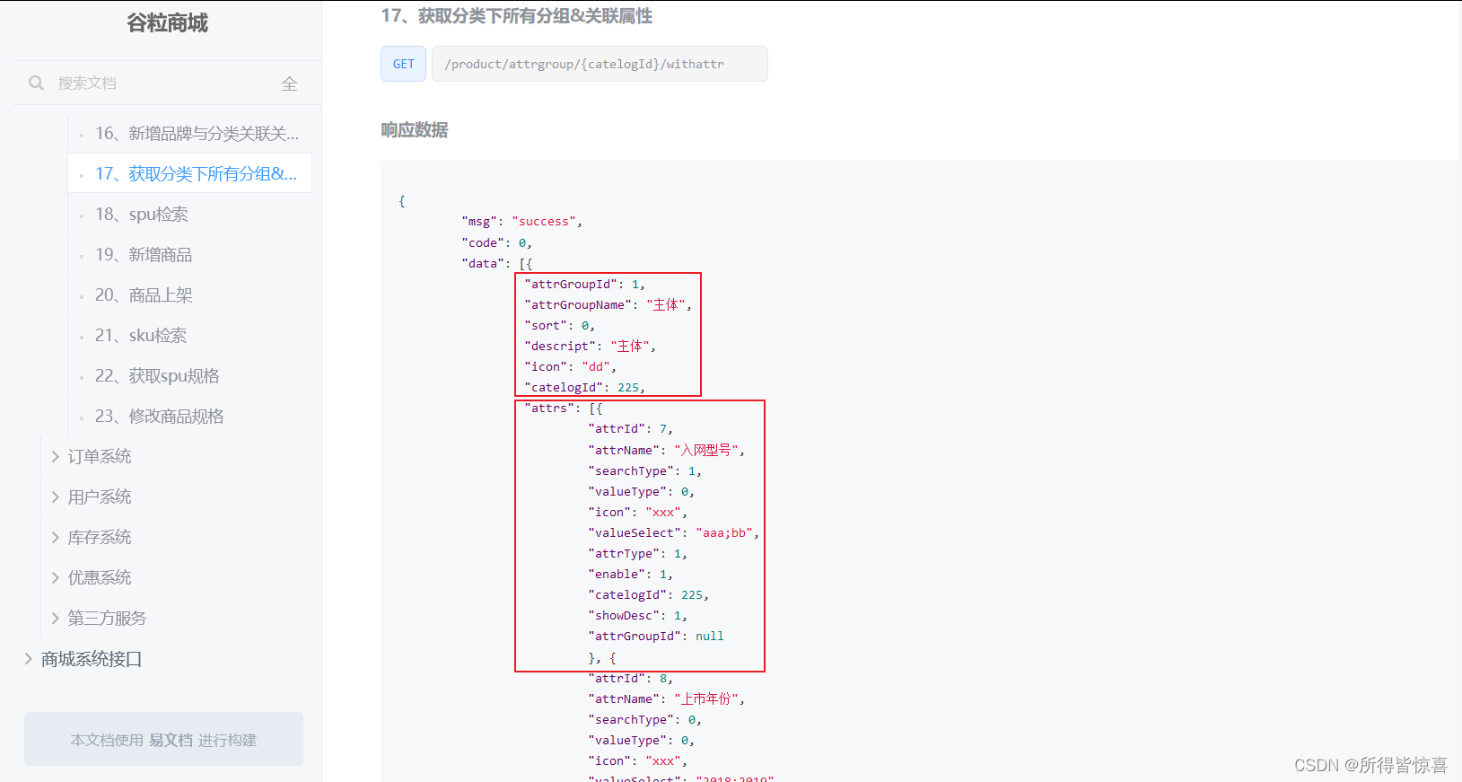Expand the 订单系统 chevron
1462x782 pixels.
(56, 457)
